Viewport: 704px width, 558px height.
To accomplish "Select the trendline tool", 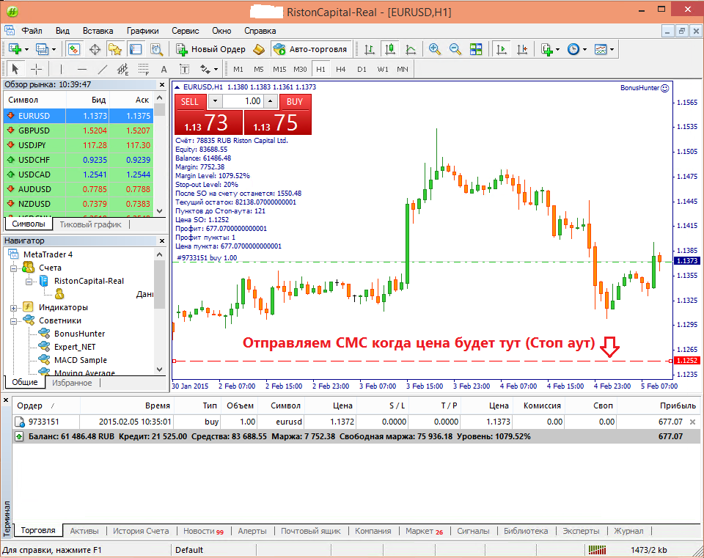I will pos(103,69).
